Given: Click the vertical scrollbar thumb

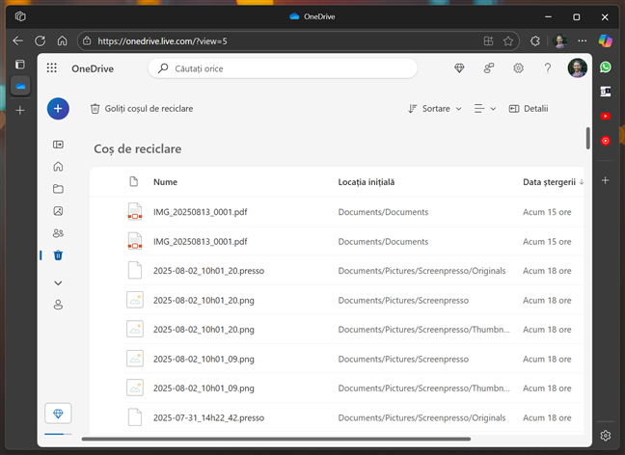Looking at the screenshot, I should click(588, 138).
